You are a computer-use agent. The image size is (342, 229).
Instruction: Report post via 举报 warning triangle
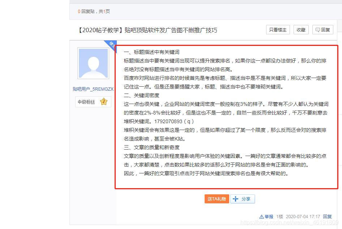tap(266, 217)
